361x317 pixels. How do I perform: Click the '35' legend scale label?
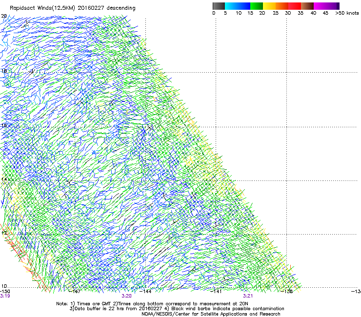click(x=301, y=13)
